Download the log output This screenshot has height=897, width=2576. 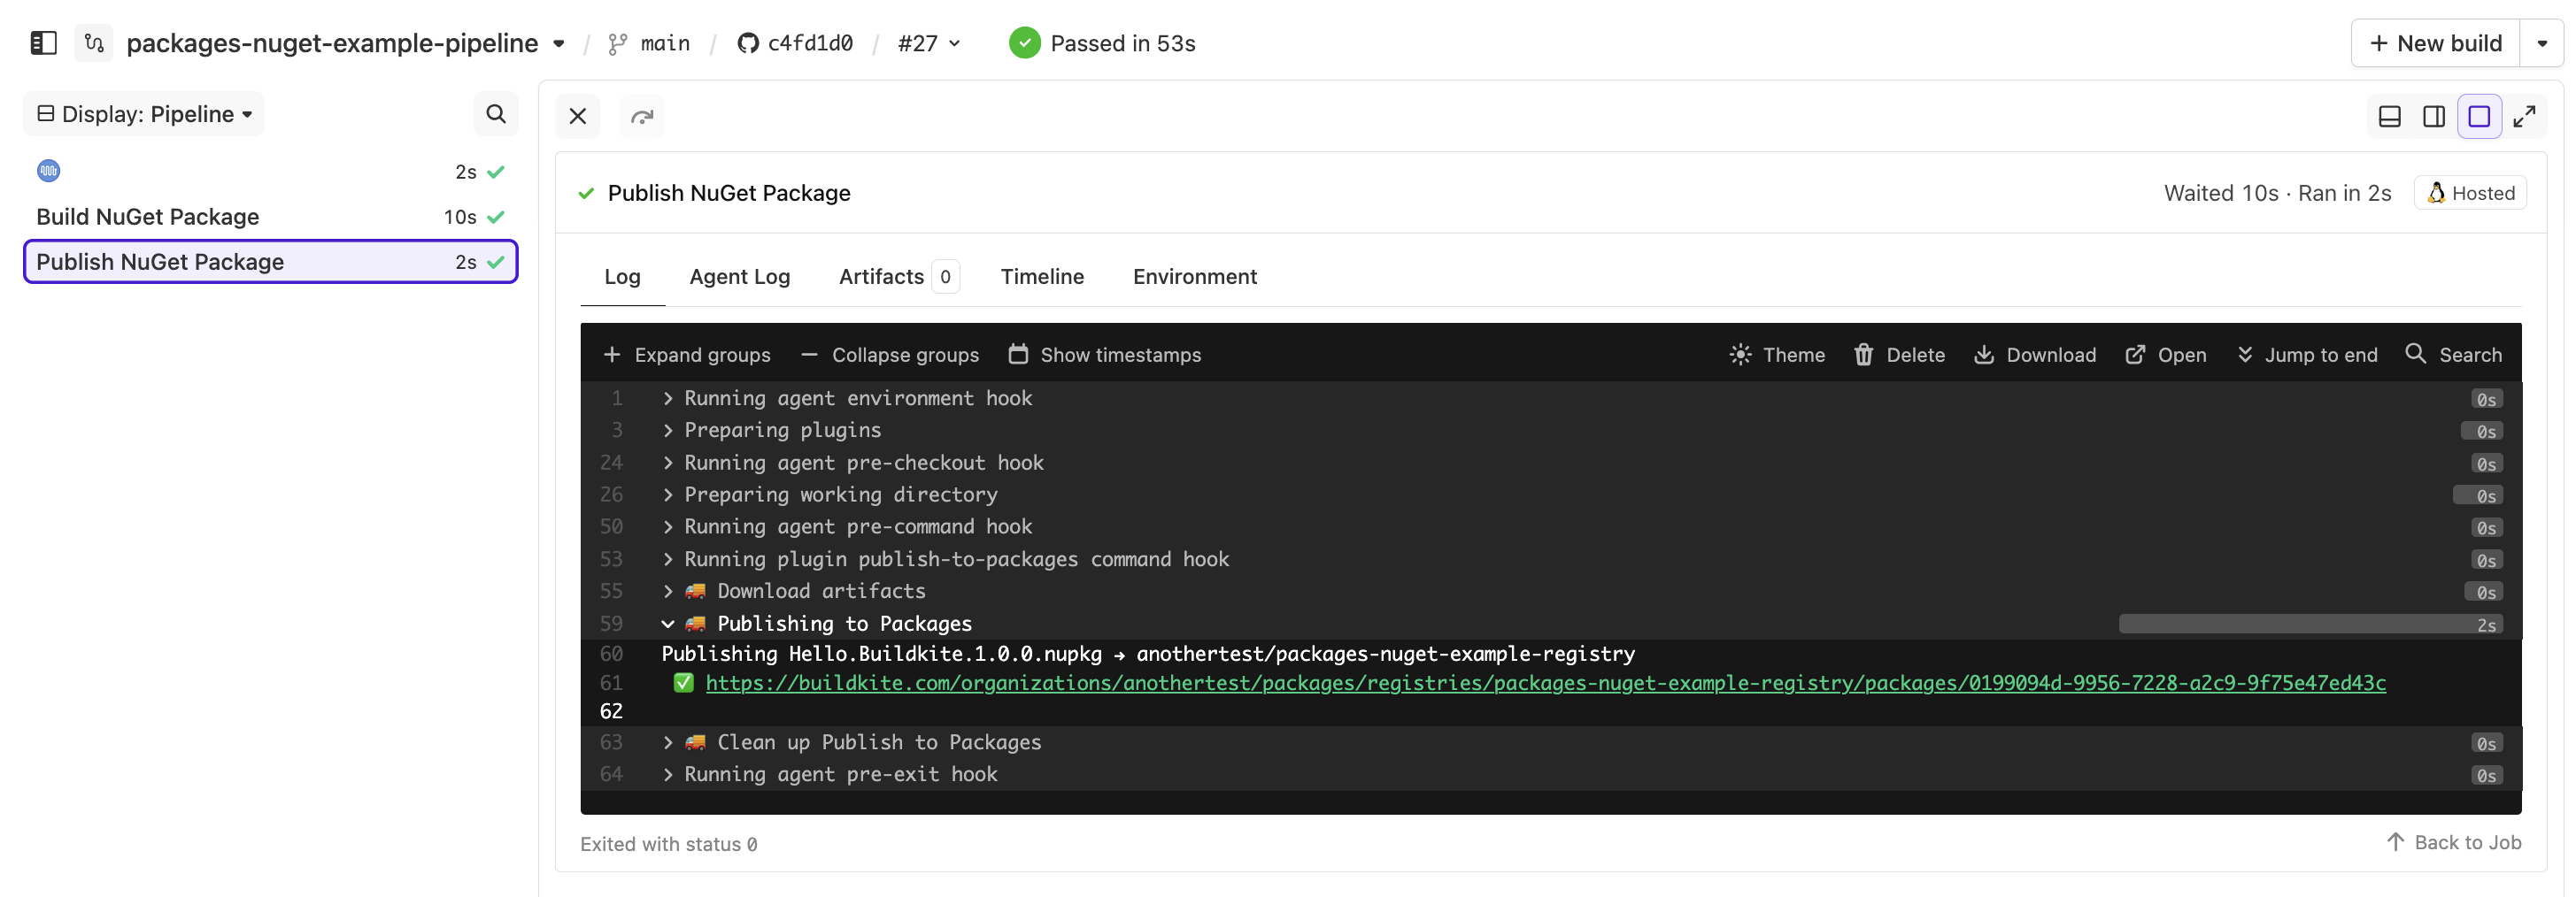[2035, 355]
